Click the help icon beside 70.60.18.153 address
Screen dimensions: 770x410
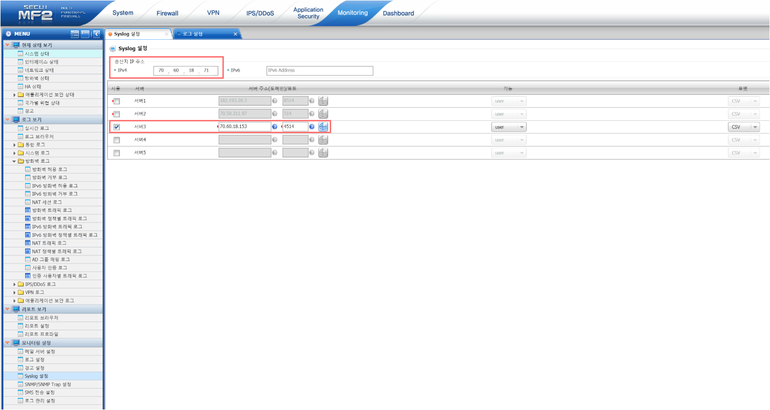274,127
